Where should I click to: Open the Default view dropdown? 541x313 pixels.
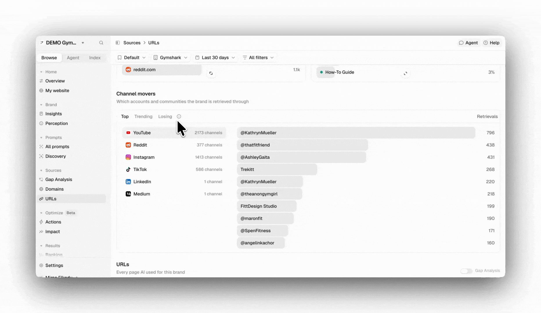(131, 58)
